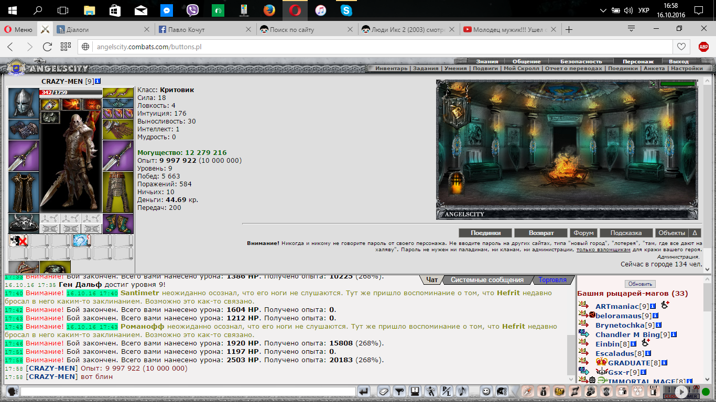The width and height of the screenshot is (716, 402).
Task: Click the Возврат button
Action: tap(541, 233)
